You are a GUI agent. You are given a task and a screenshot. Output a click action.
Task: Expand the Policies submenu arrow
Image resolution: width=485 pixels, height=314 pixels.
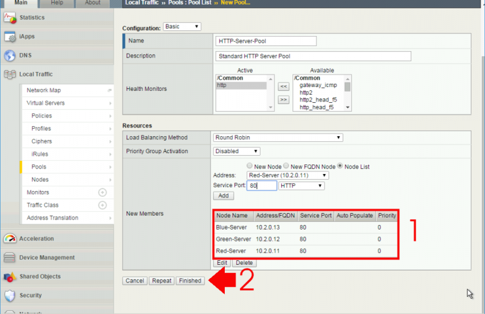pyautogui.click(x=110, y=116)
